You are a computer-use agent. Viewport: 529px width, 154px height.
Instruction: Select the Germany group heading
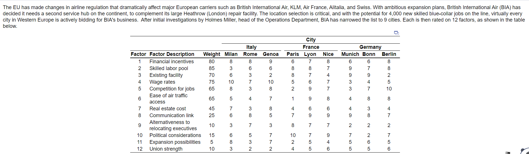(x=370, y=47)
